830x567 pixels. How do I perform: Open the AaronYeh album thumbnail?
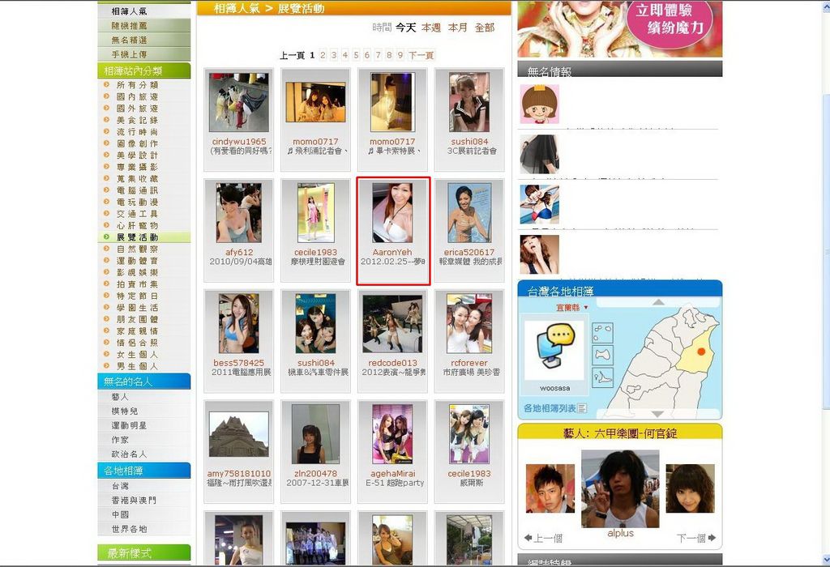pyautogui.click(x=392, y=213)
